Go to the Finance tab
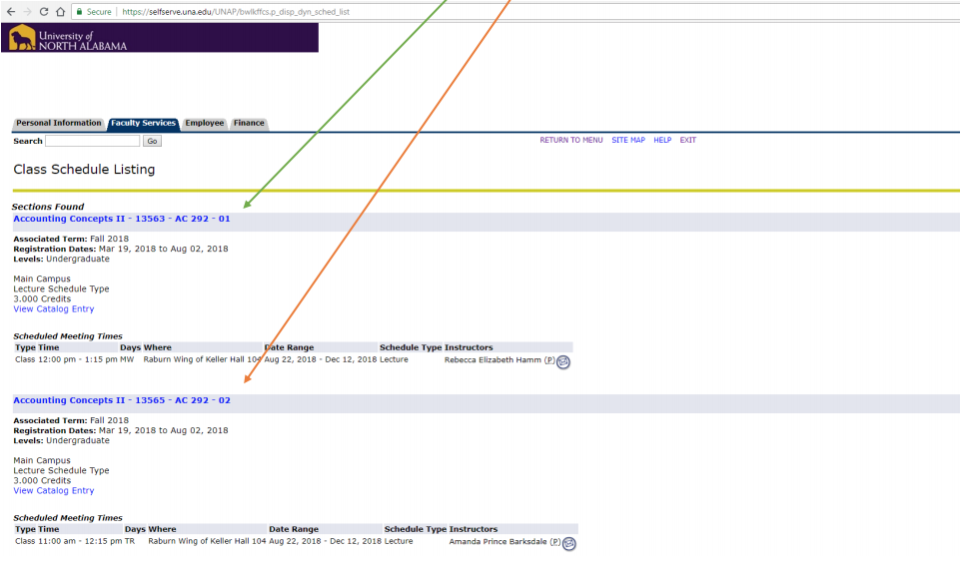This screenshot has height=564, width=967. pyautogui.click(x=249, y=124)
